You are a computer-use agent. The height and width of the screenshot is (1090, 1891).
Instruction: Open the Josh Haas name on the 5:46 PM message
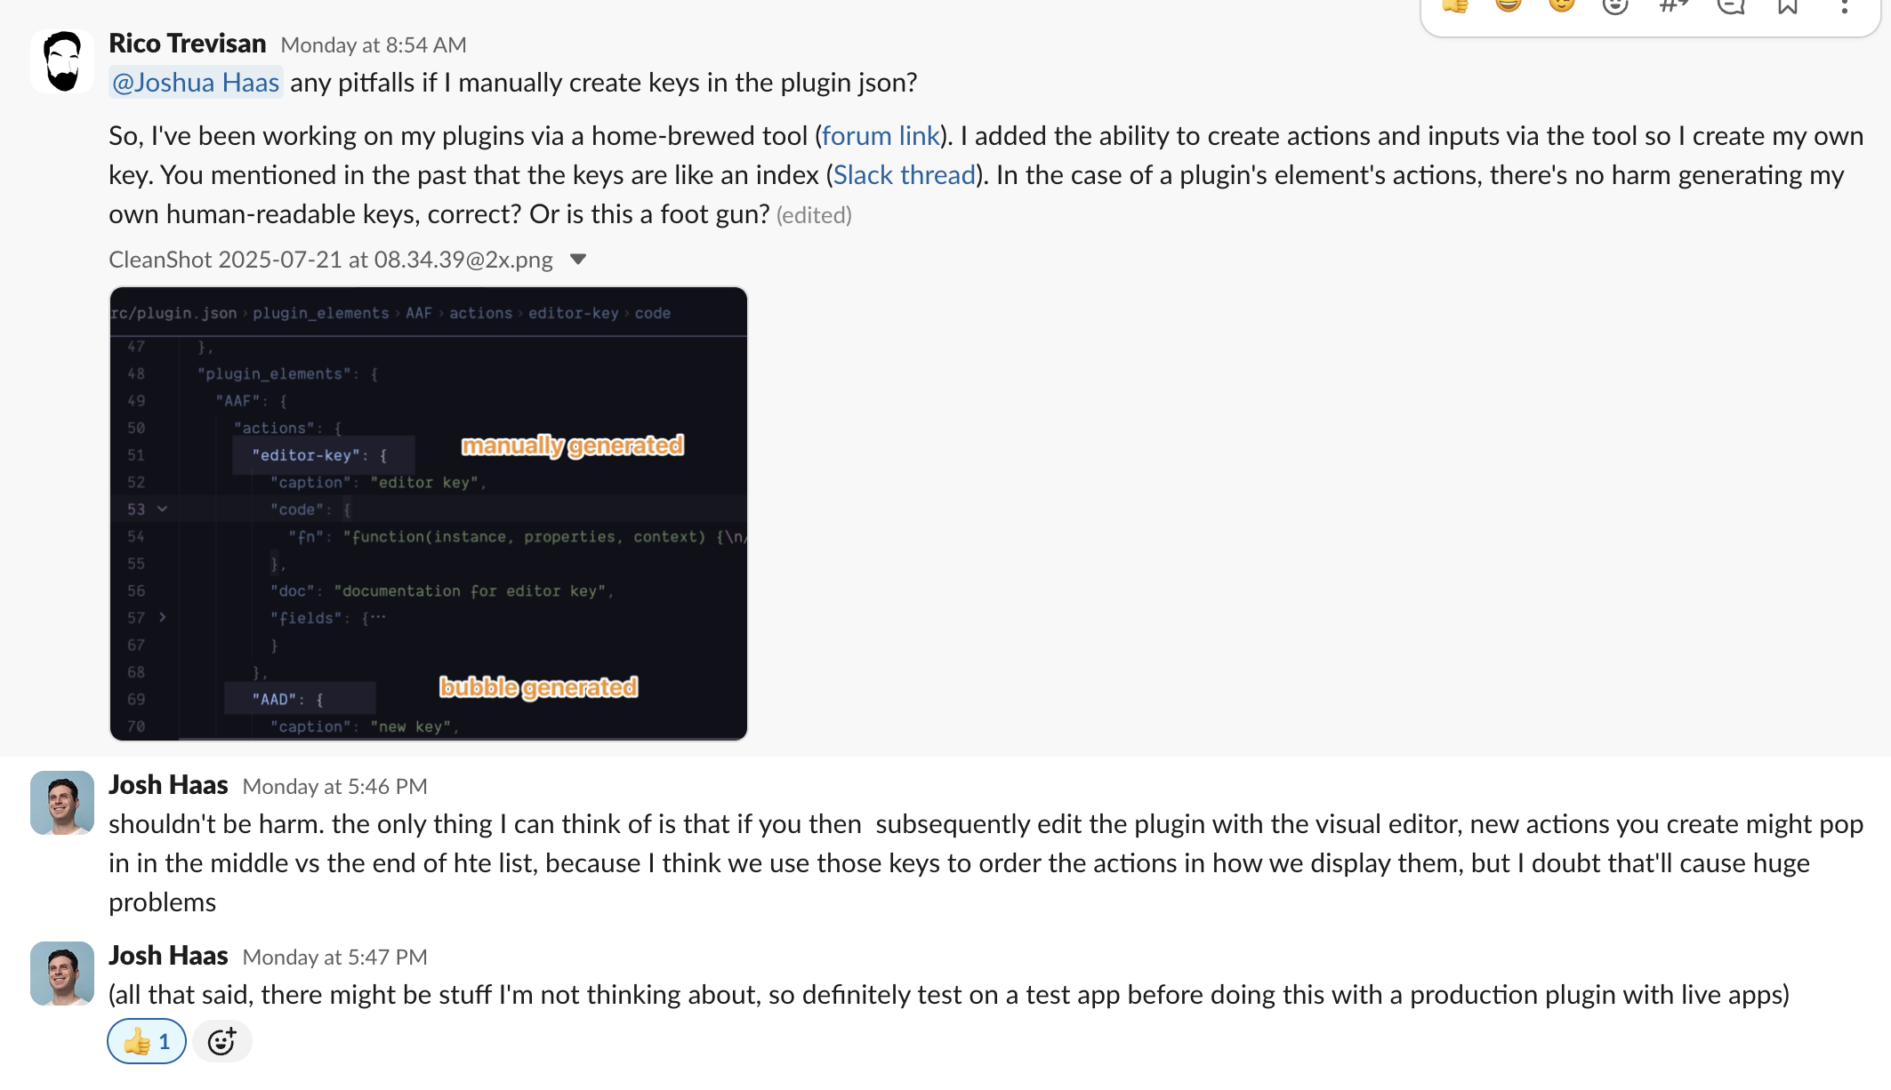pyautogui.click(x=168, y=785)
